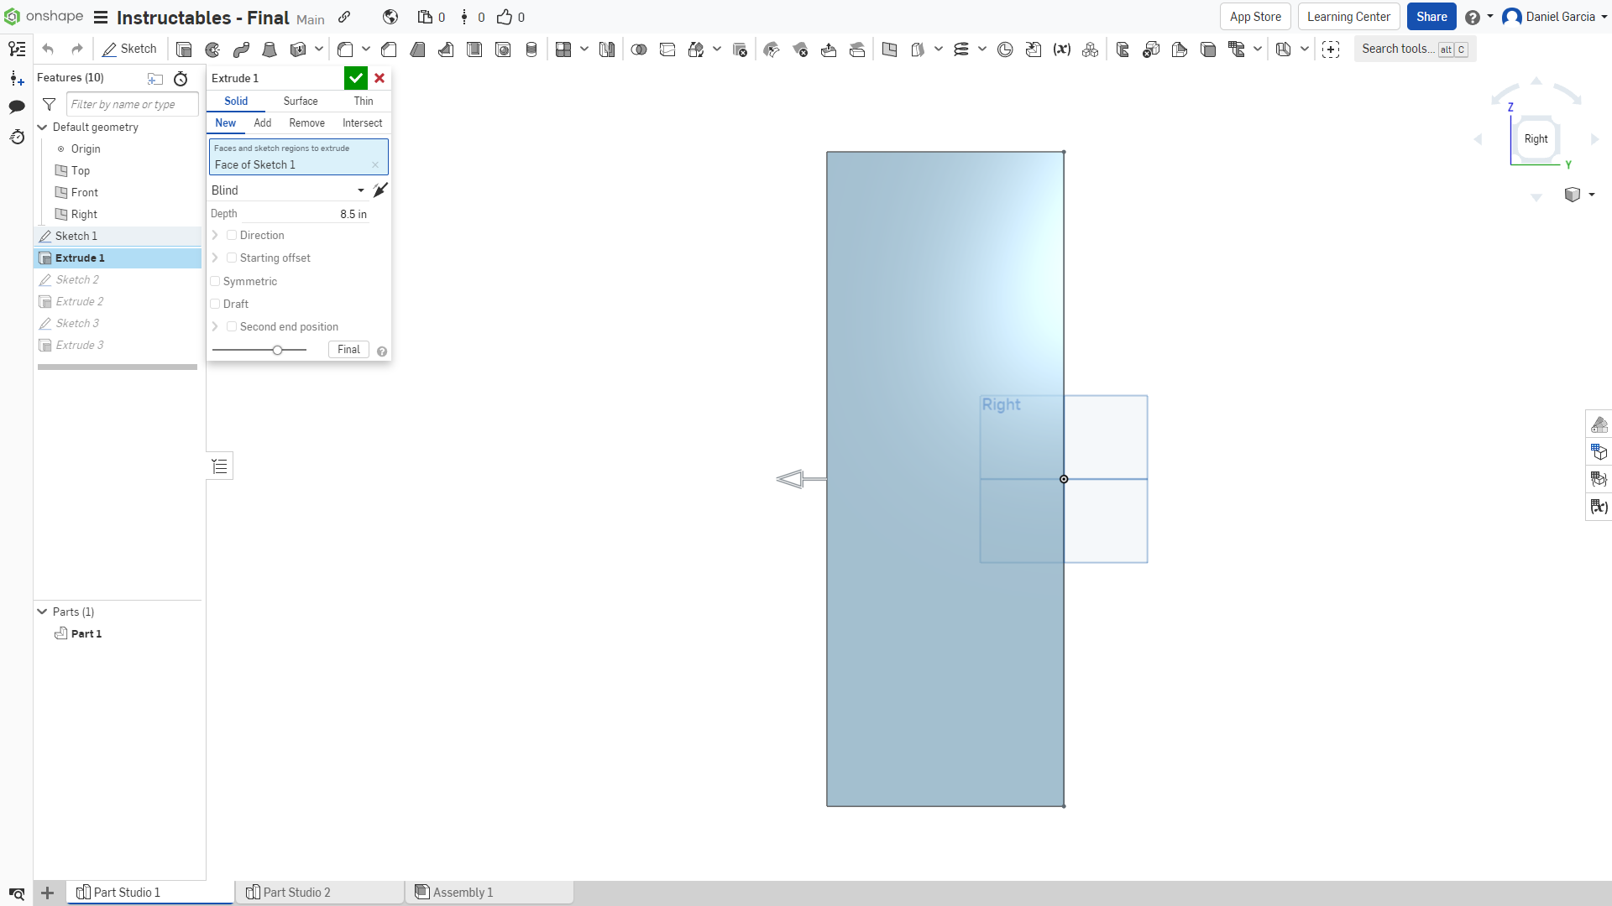
Task: Click the feature preview slider in Extrude dialog
Action: point(280,350)
